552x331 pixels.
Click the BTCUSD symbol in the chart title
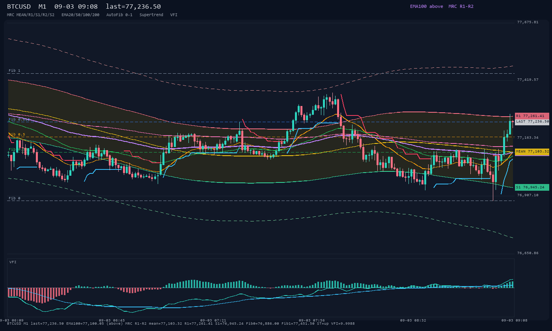(19, 6)
